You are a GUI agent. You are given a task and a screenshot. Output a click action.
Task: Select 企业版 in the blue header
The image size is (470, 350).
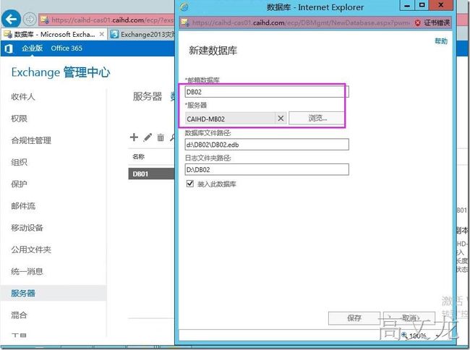tap(32, 48)
